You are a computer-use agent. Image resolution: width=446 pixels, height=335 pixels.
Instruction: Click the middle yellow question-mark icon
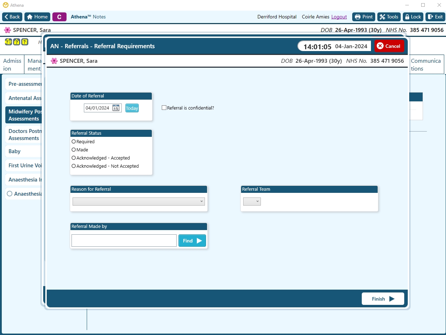tap(17, 42)
